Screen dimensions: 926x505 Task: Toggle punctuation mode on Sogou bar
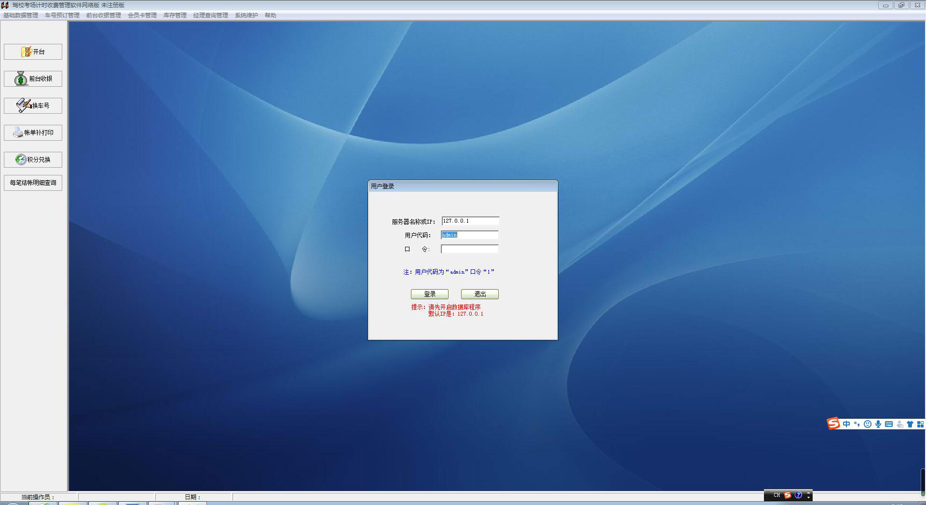857,424
